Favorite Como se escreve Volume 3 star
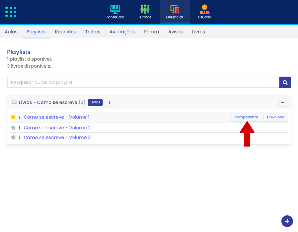Viewport: 298px width, 232px height. tap(13, 137)
